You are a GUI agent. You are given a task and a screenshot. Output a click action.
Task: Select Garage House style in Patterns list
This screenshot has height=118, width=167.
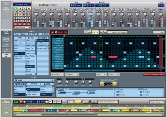point(30,67)
